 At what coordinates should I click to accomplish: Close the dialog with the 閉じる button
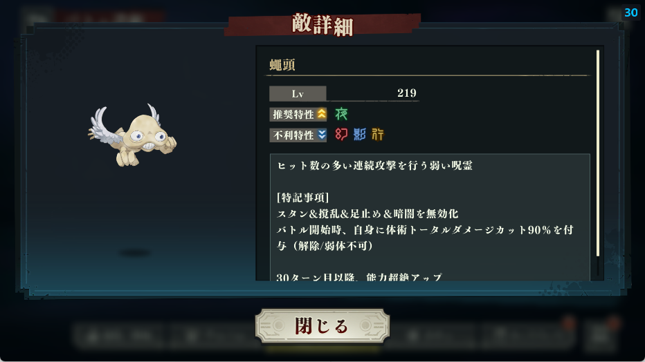point(322,326)
